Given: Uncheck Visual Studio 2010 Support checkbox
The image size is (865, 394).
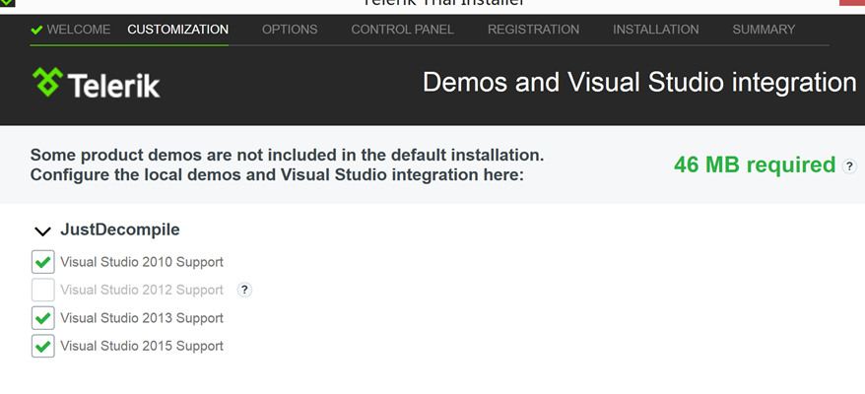Looking at the screenshot, I should coord(42,262).
